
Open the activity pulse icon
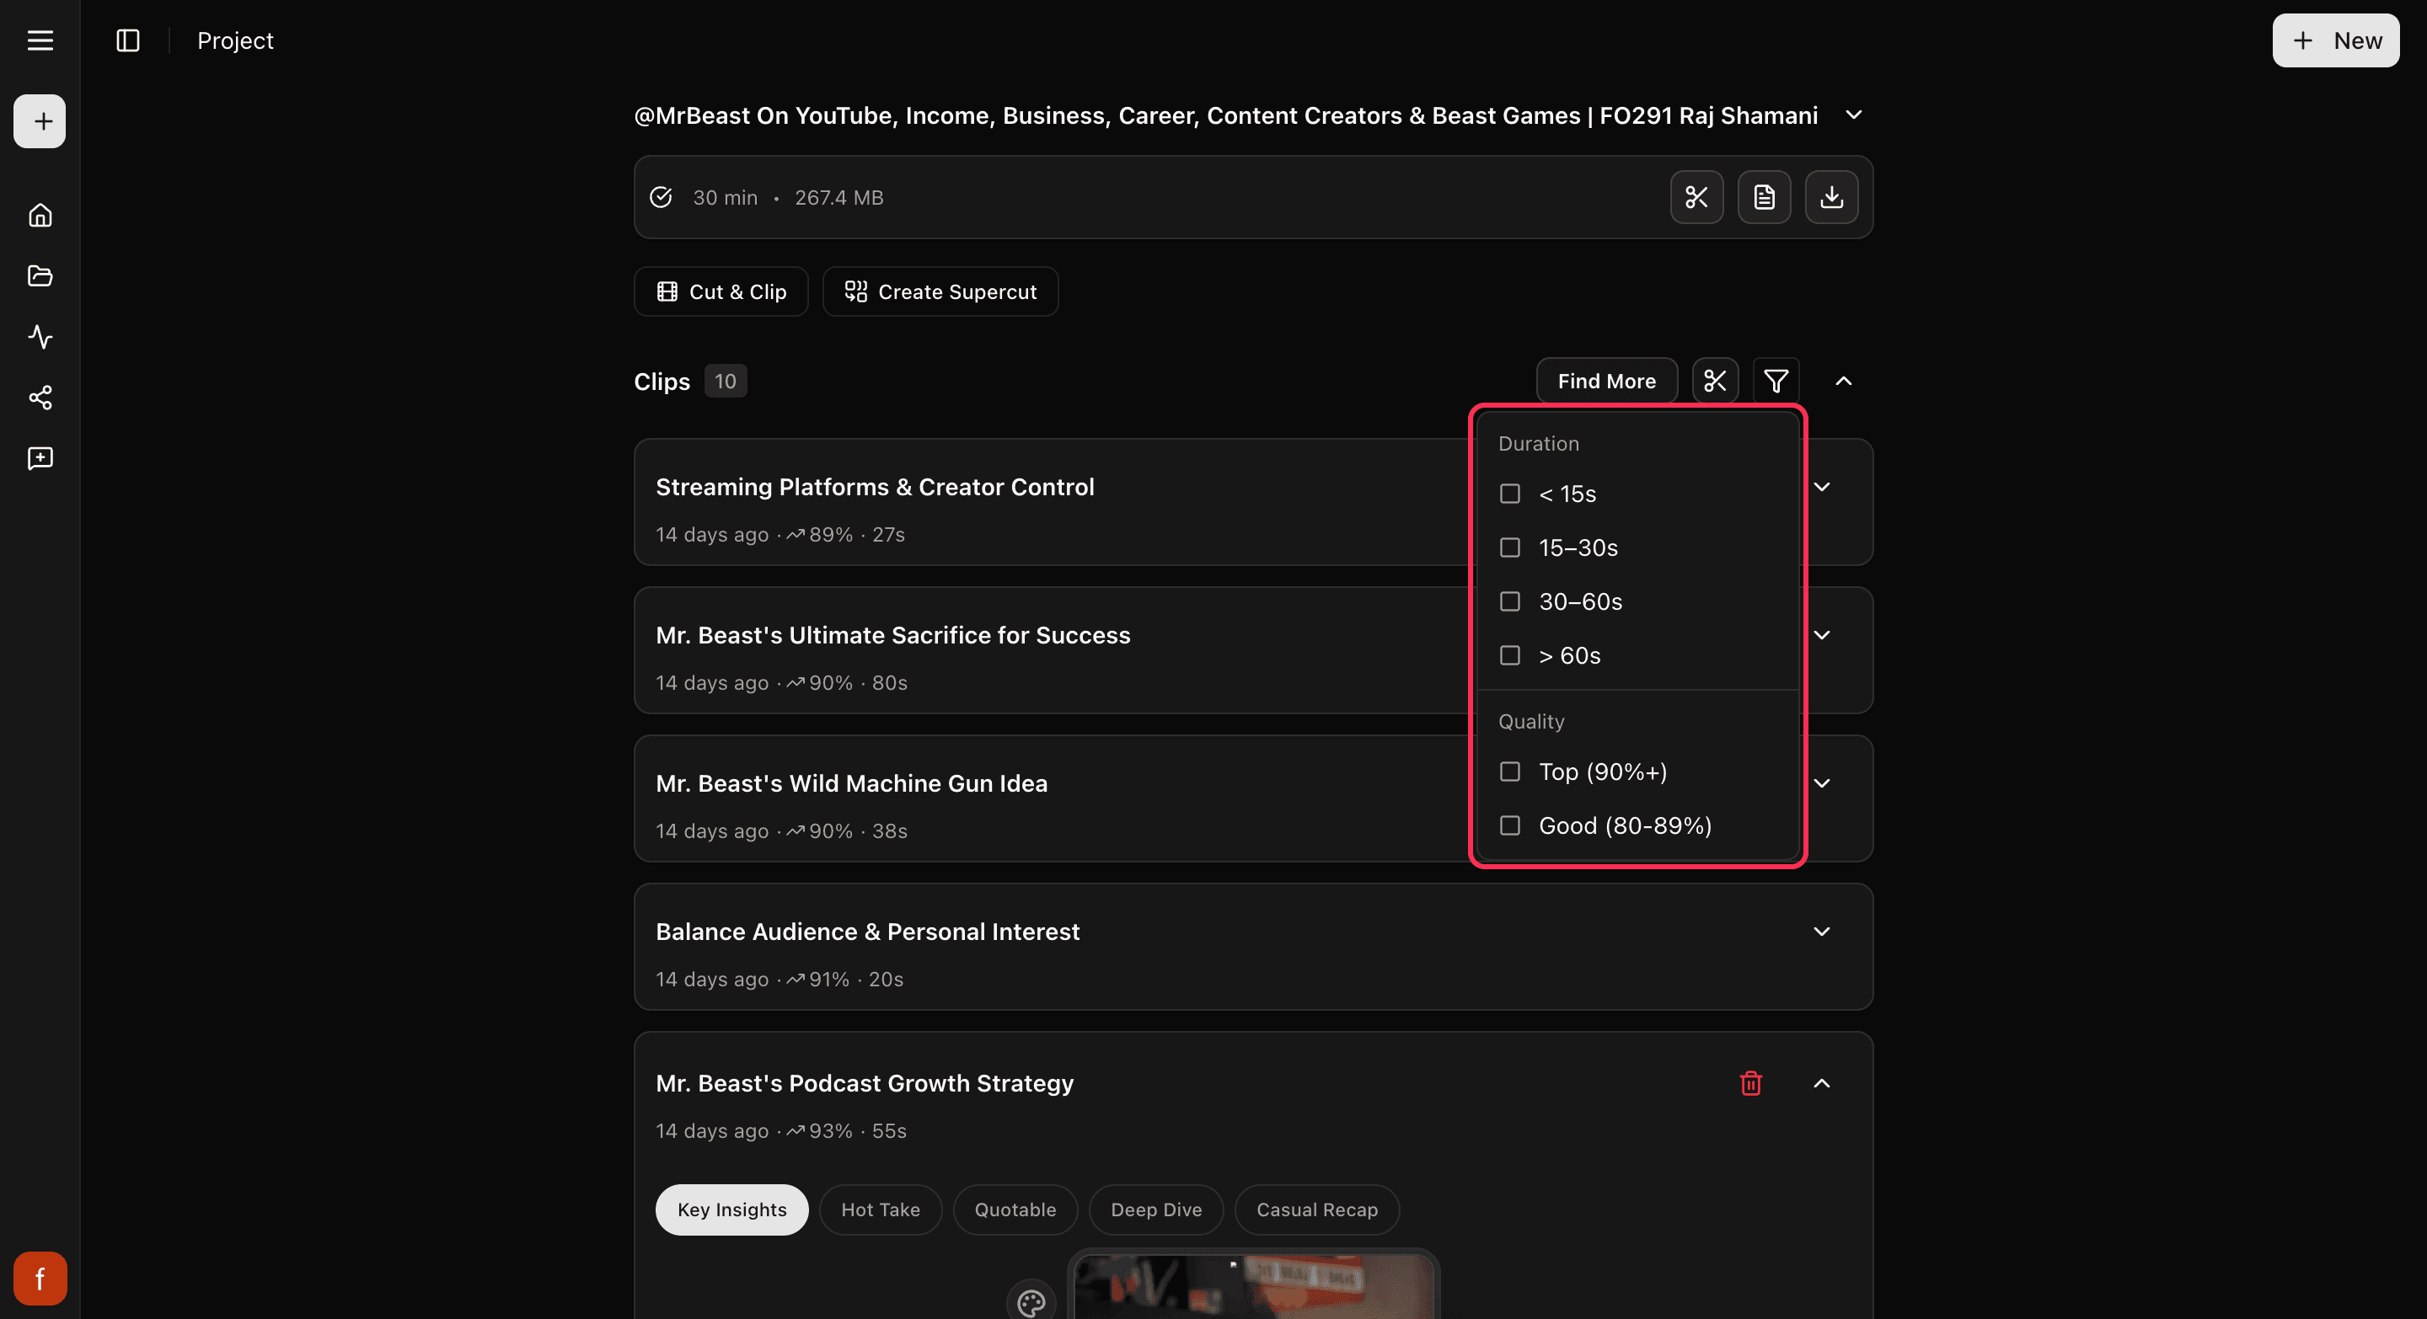40,337
